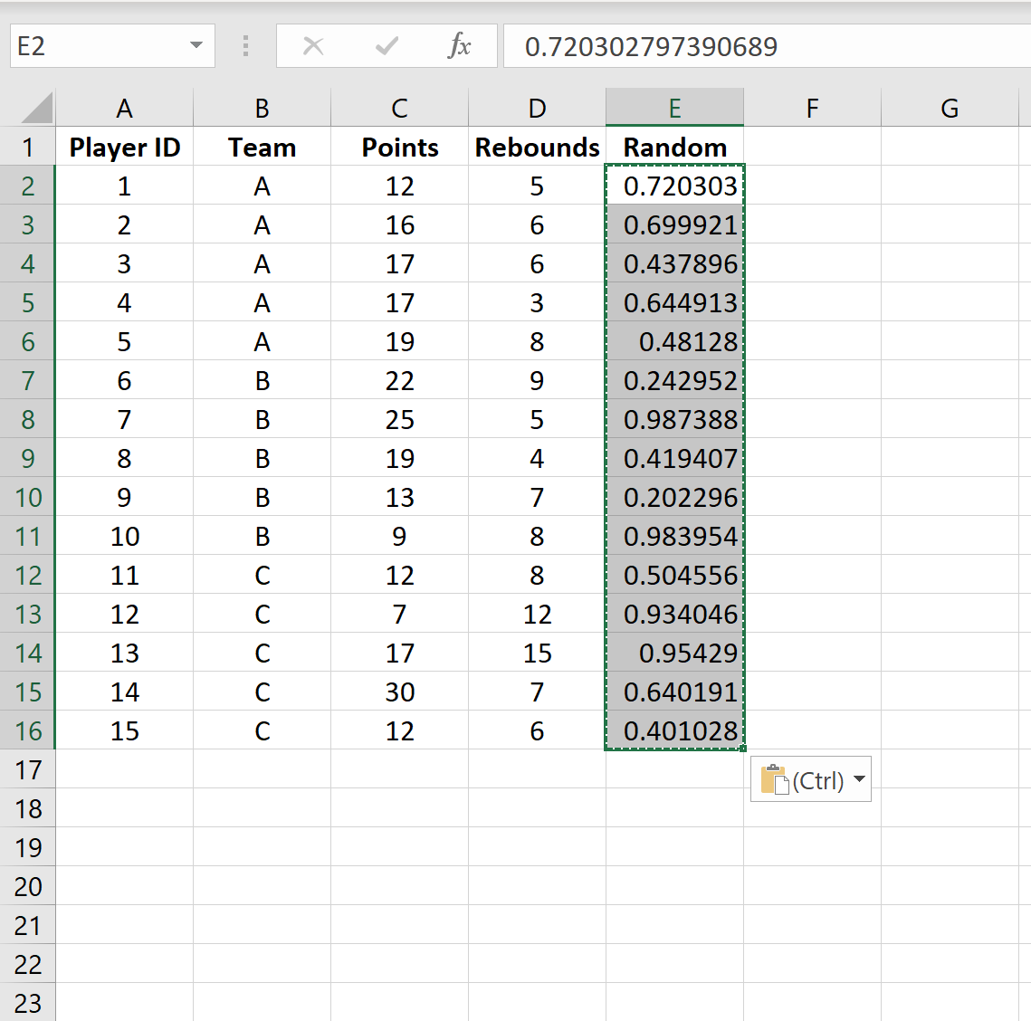Click the Cancel X in the formula bar
The width and height of the screenshot is (1031, 1021).
[x=314, y=46]
